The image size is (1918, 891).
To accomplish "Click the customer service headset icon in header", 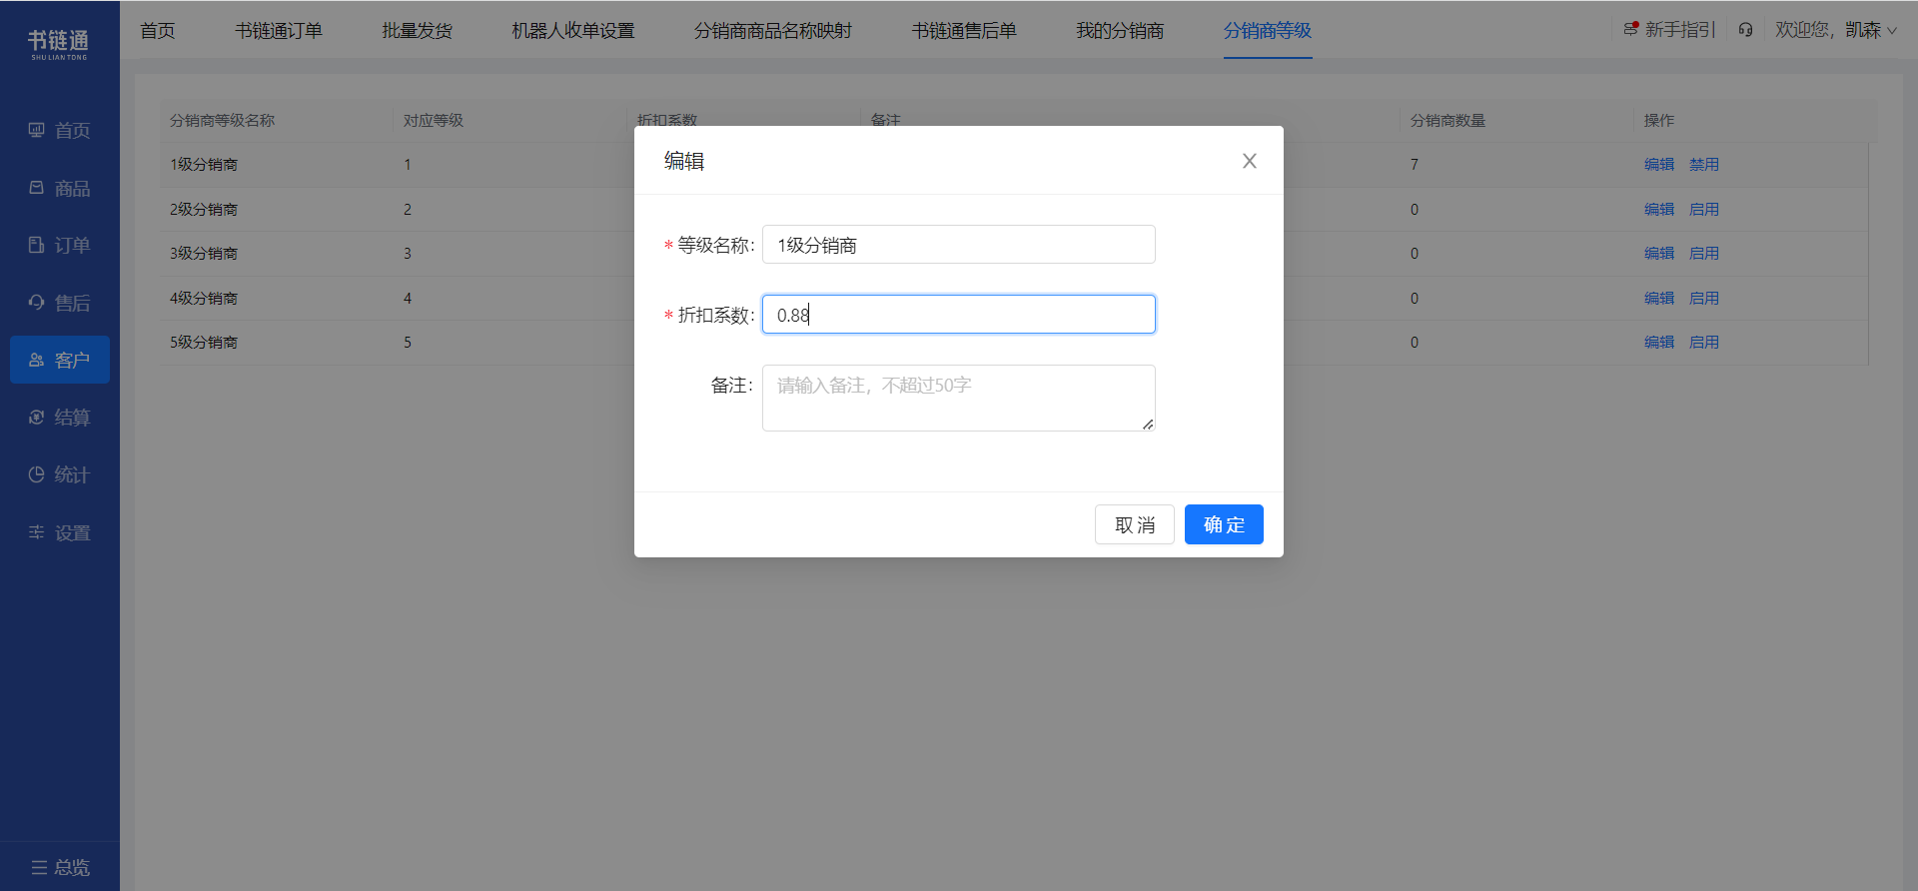I will pos(1745,30).
